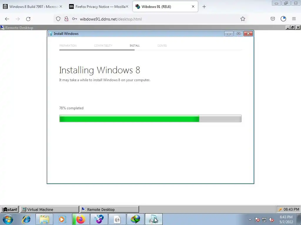Switch to Firefox on the taskbar
This screenshot has width=301, height=225.
click(x=81, y=219)
